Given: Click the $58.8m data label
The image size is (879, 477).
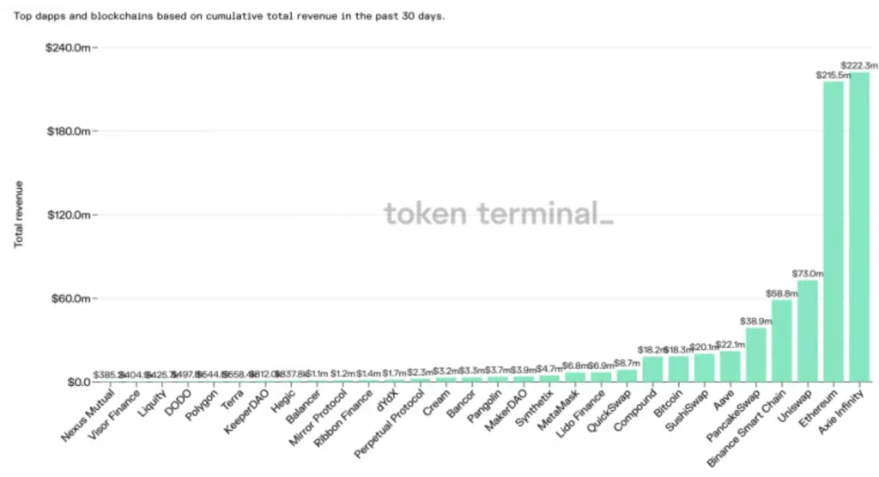Looking at the screenshot, I should tap(782, 293).
